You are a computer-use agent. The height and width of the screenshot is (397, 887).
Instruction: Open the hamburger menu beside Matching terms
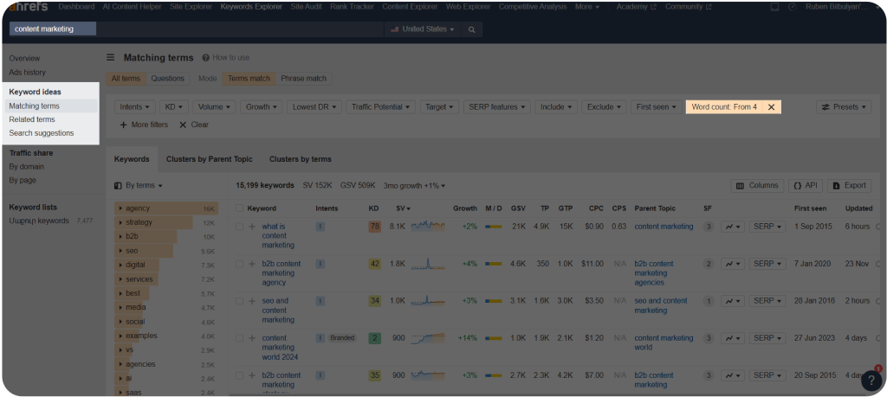pos(111,58)
